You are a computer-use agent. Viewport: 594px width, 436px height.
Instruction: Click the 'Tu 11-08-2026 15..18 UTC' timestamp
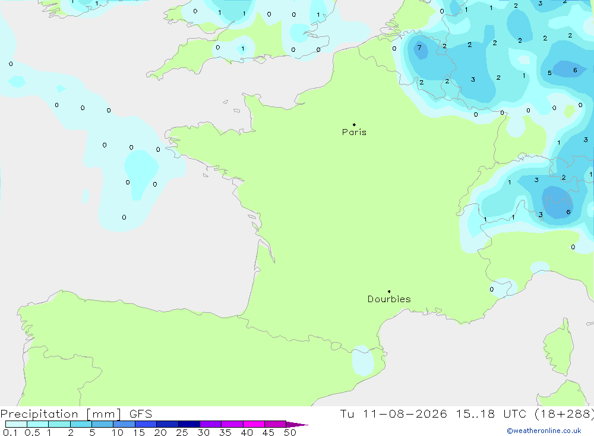[434, 413]
